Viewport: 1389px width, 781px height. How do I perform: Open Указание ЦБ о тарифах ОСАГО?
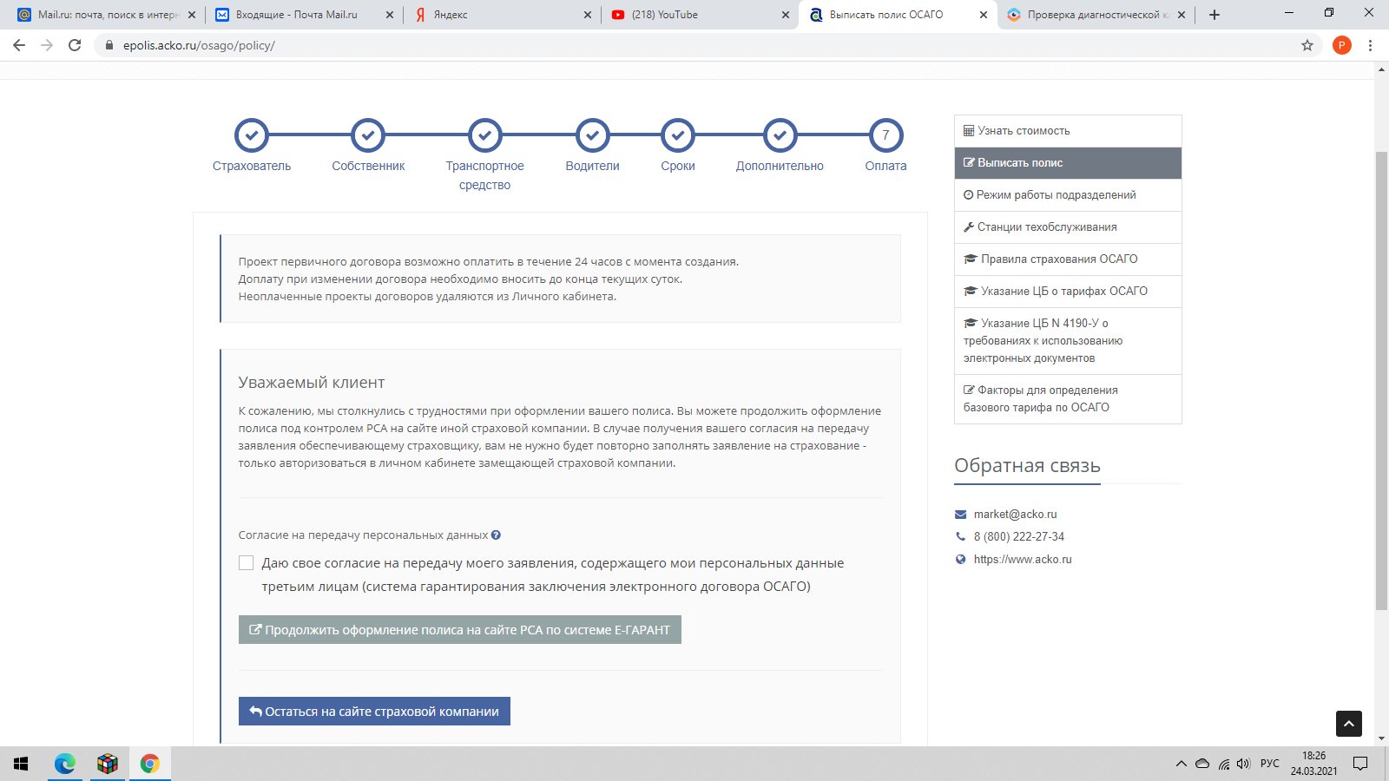tap(1068, 292)
